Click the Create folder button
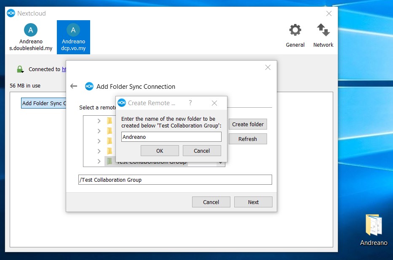 click(248, 124)
